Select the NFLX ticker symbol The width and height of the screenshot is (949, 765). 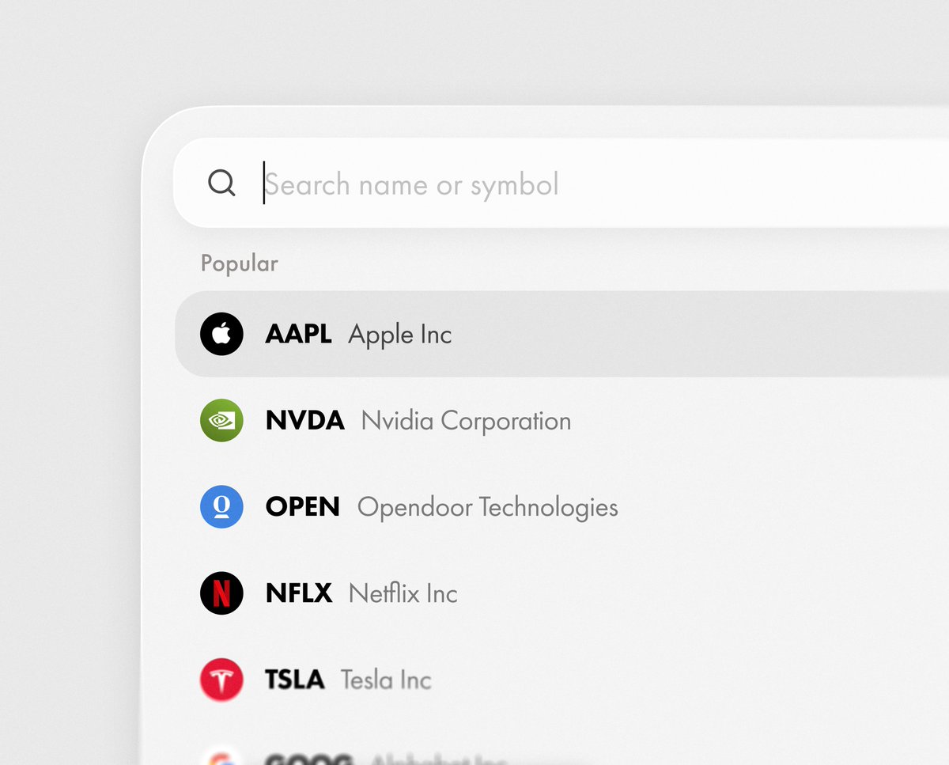click(x=299, y=593)
